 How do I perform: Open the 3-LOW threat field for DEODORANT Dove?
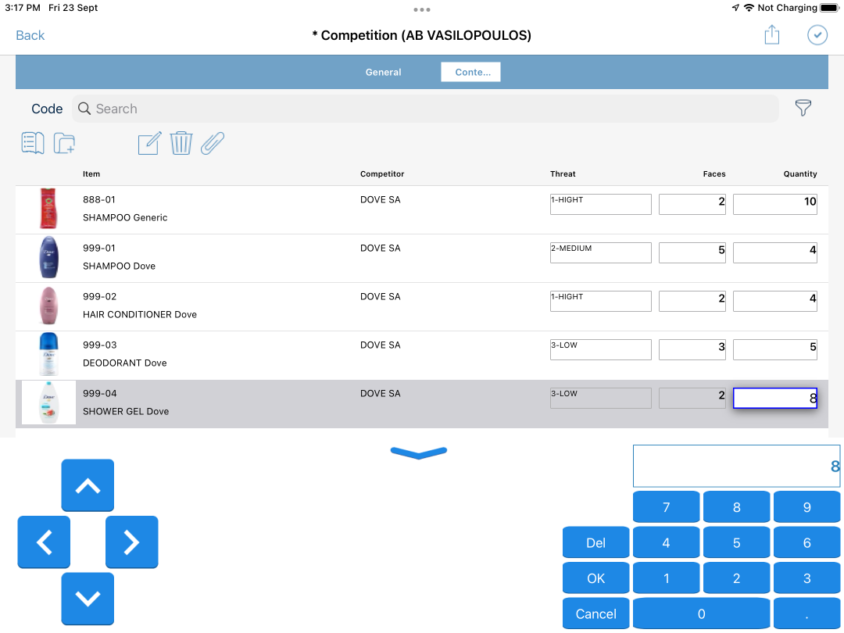[601, 349]
